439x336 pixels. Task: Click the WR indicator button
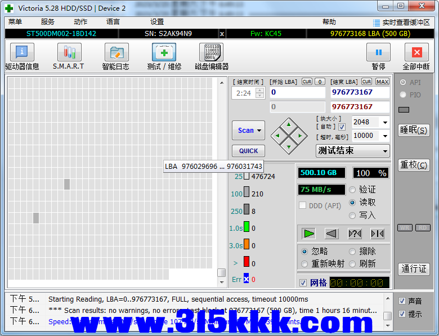(405, 227)
